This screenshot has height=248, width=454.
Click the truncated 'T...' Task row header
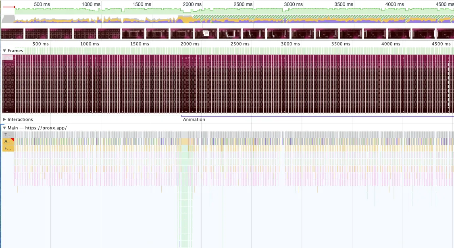(x=7, y=135)
